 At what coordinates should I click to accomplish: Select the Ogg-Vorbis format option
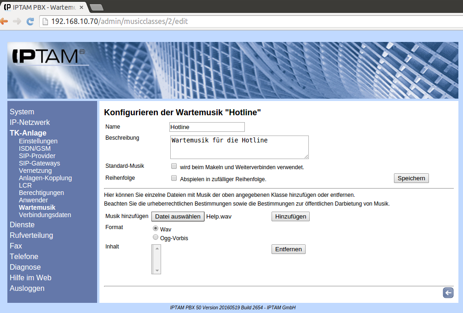click(156, 237)
